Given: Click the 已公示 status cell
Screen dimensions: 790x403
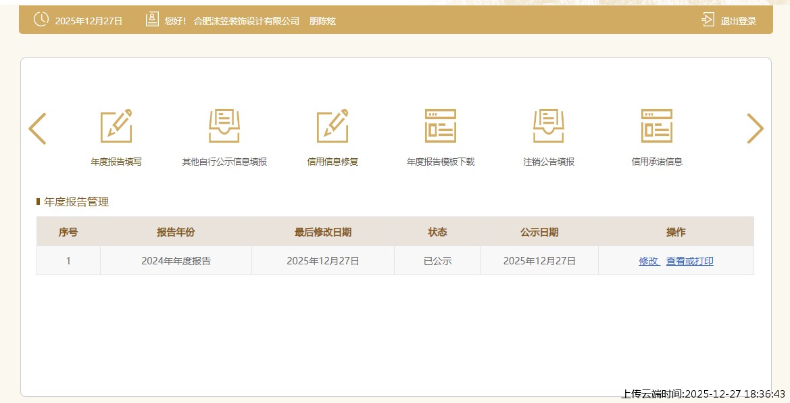Looking at the screenshot, I should click(x=437, y=261).
